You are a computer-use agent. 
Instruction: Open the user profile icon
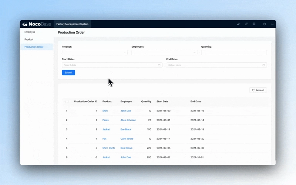point(272,24)
